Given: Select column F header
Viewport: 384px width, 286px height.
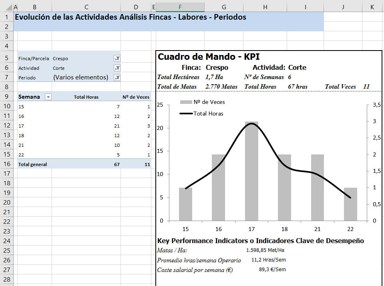Looking at the screenshot, I should tap(180, 7).
